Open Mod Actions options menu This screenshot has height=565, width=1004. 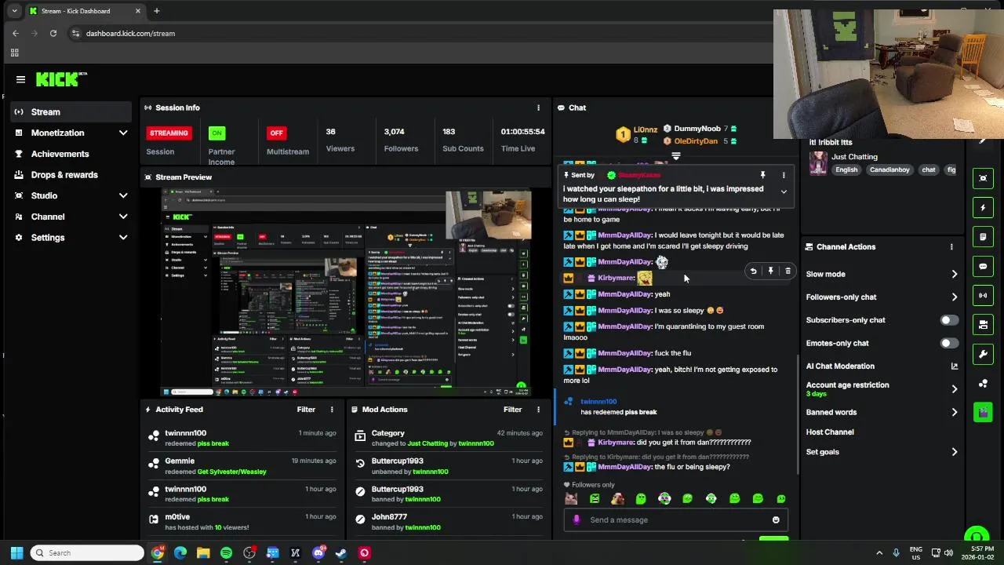pyautogui.click(x=538, y=410)
